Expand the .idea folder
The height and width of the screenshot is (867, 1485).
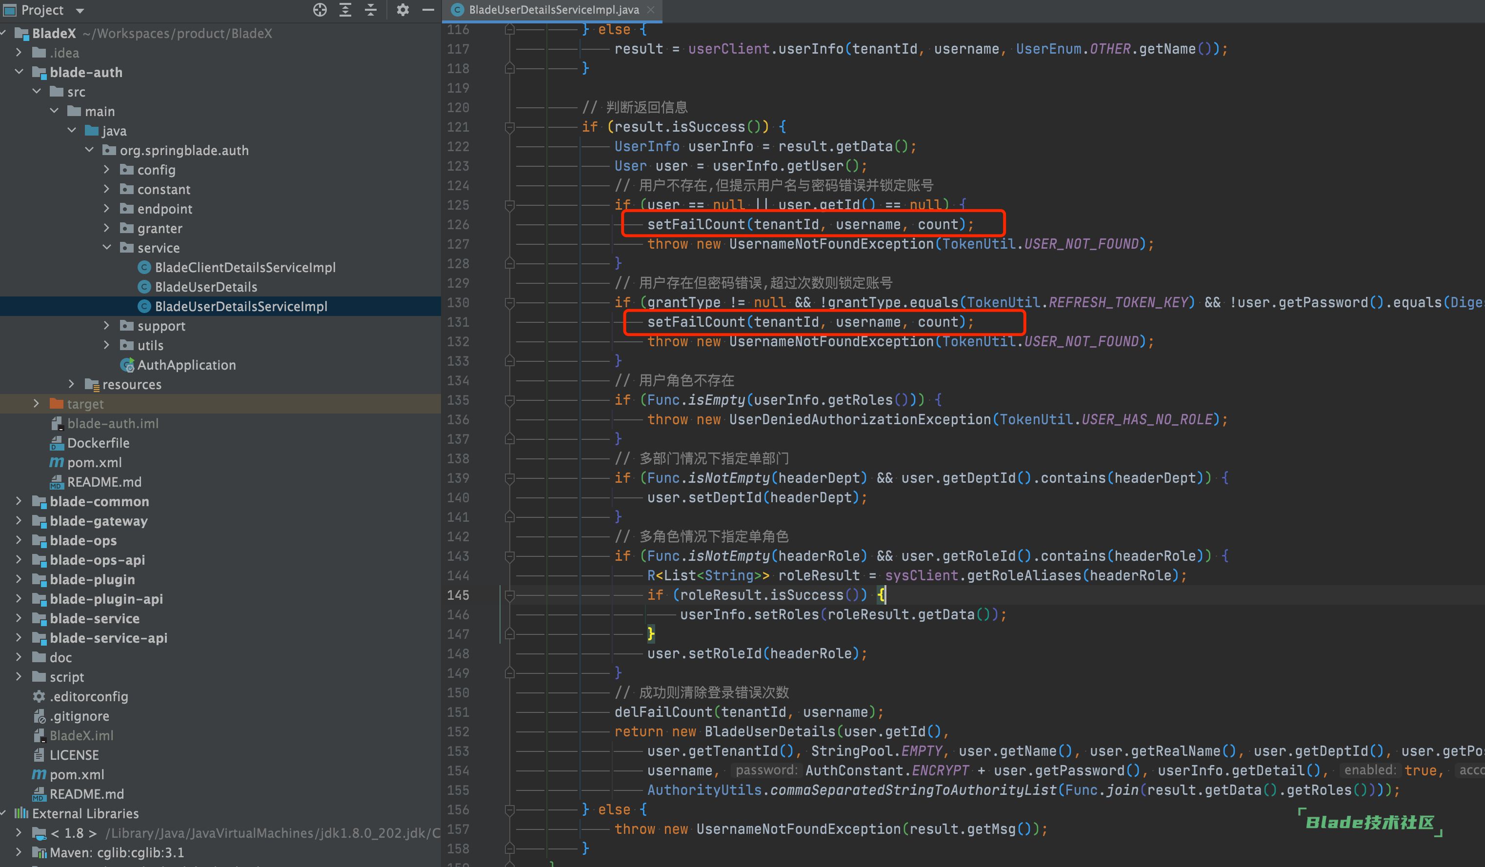coord(19,53)
